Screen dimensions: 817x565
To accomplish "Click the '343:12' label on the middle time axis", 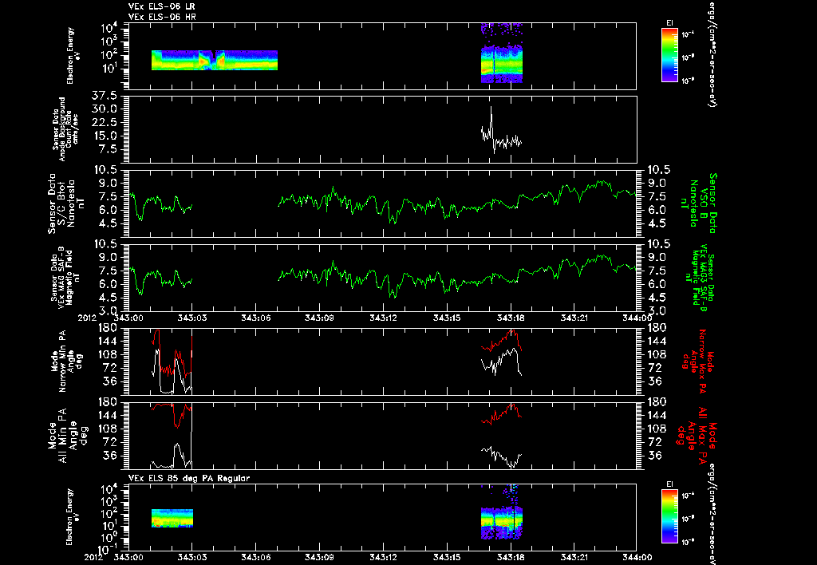I will (384, 318).
